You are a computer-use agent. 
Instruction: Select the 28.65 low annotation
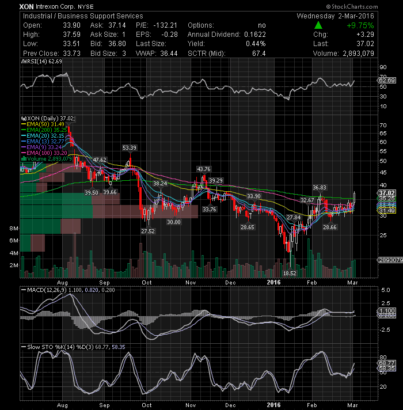click(x=248, y=227)
